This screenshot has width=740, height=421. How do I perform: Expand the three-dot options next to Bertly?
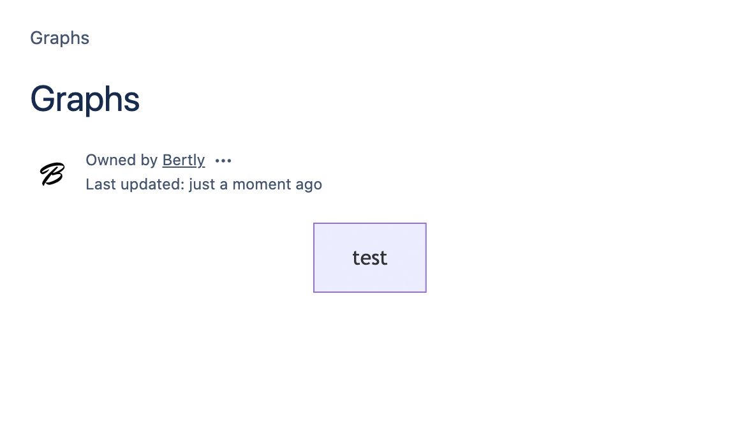(223, 161)
